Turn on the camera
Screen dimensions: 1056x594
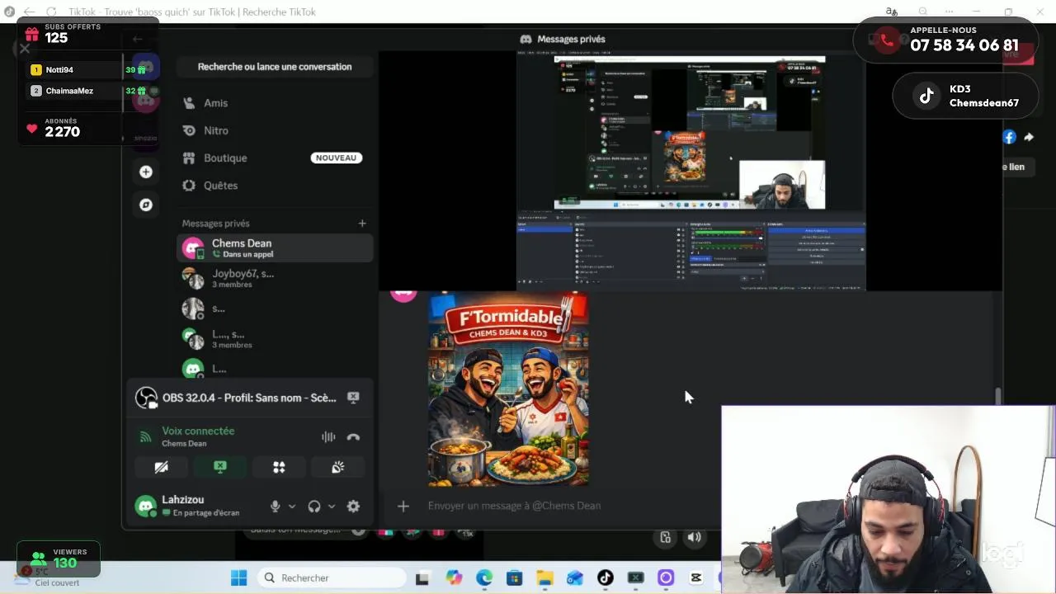tap(161, 467)
